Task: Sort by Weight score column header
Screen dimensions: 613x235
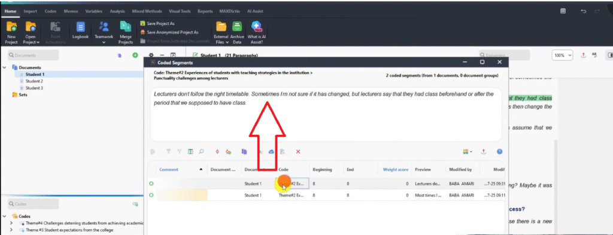Action: (396, 169)
